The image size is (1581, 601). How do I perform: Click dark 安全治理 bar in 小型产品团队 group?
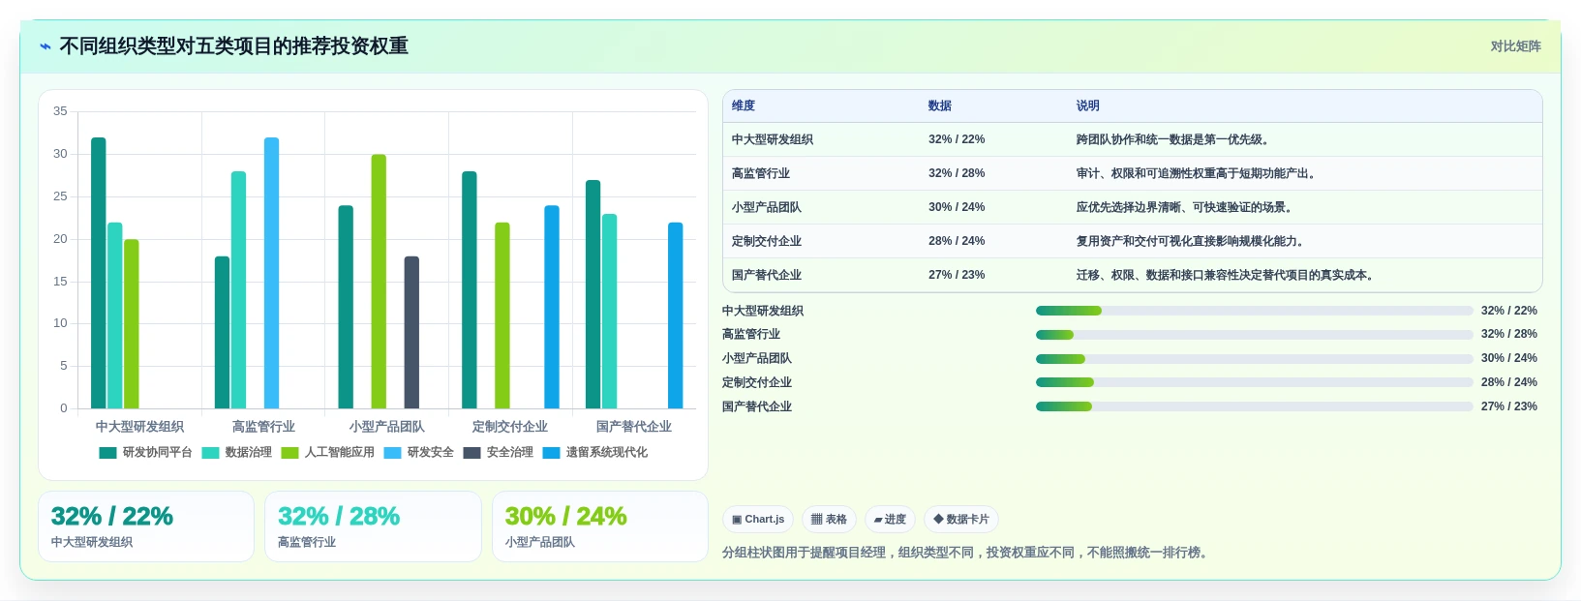click(411, 332)
